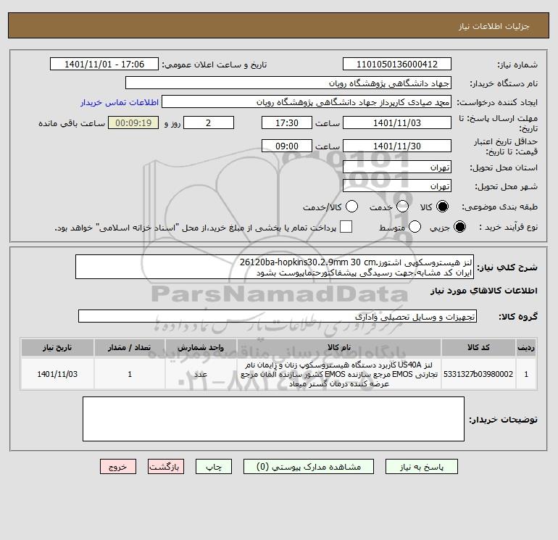Open اطلاعات تماس خریدار link
The image size is (558, 540).
pos(120,102)
